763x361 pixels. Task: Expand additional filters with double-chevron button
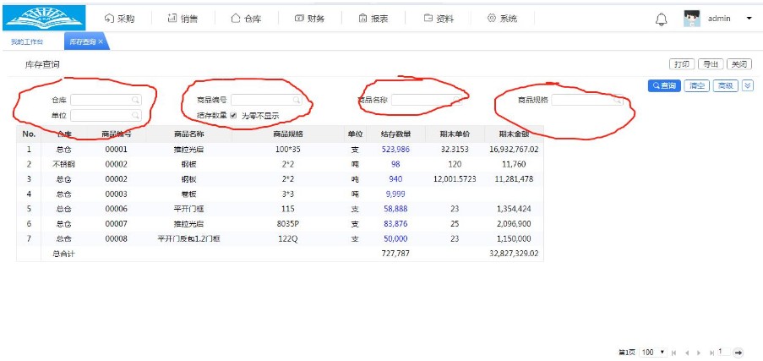coord(747,85)
